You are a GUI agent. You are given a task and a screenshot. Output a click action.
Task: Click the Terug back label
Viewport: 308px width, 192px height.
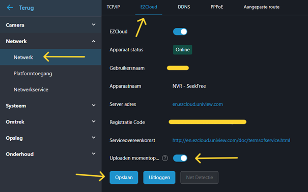[x=26, y=8]
